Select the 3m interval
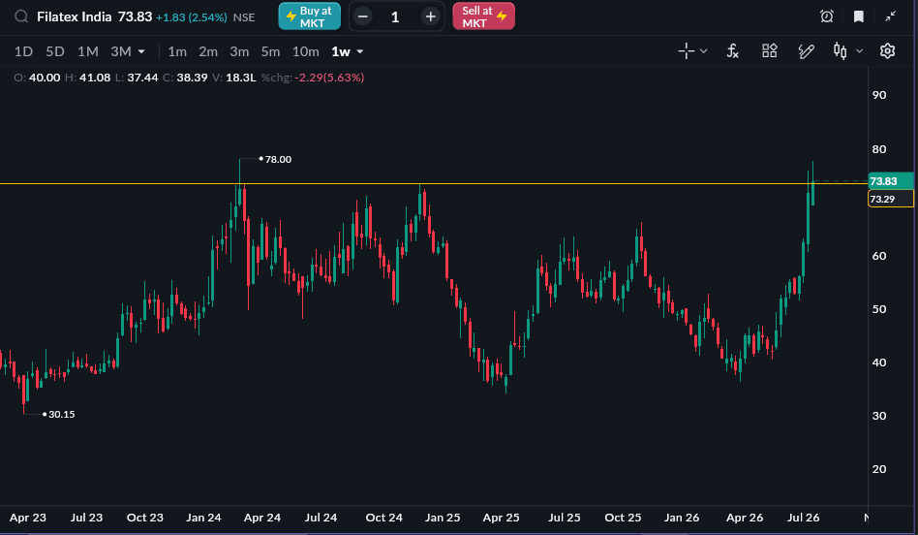Screen dimensions: 918x535 click(x=239, y=51)
